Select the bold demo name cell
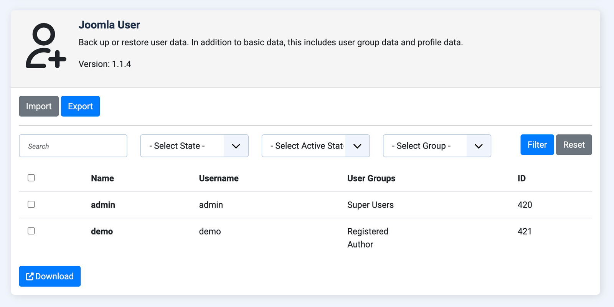Image resolution: width=614 pixels, height=307 pixels. [x=102, y=231]
